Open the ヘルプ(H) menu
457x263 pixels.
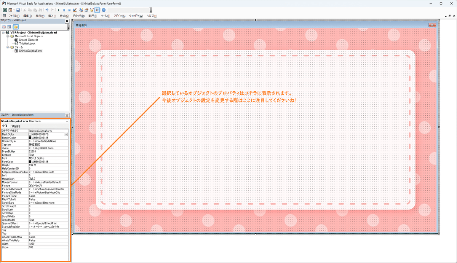(152, 16)
